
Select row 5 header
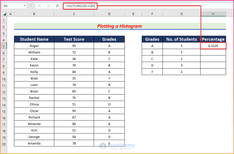pyautogui.click(x=3, y=46)
